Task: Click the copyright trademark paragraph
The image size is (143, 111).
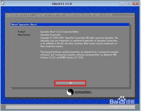Action: point(79,42)
